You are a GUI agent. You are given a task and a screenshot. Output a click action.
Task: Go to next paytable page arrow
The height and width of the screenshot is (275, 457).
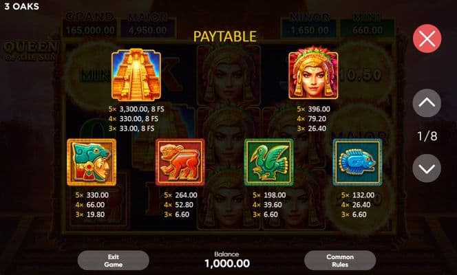pos(427,168)
